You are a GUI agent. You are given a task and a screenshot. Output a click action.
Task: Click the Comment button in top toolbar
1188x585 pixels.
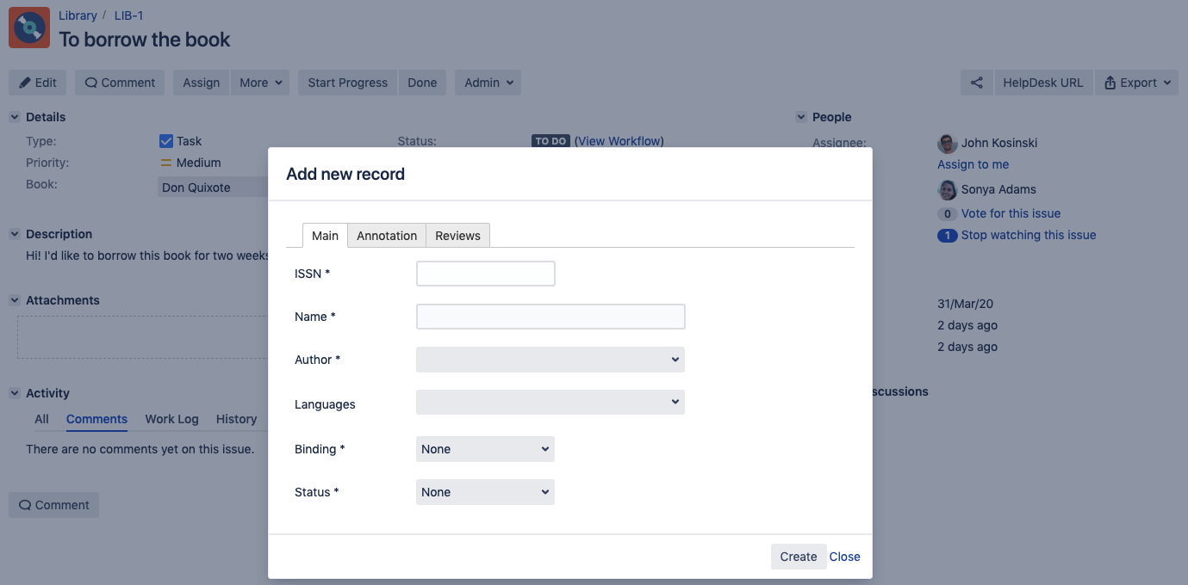tap(121, 83)
